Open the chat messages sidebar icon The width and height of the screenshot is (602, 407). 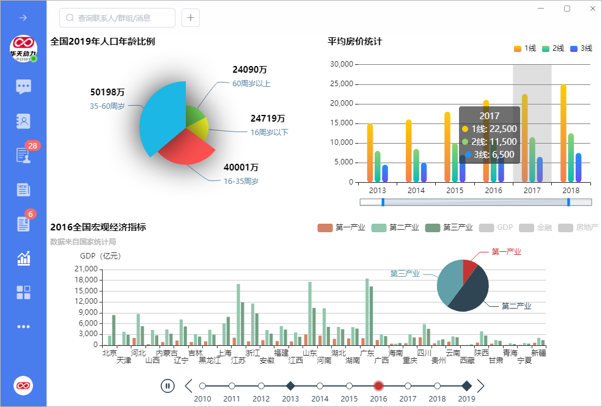point(23,86)
